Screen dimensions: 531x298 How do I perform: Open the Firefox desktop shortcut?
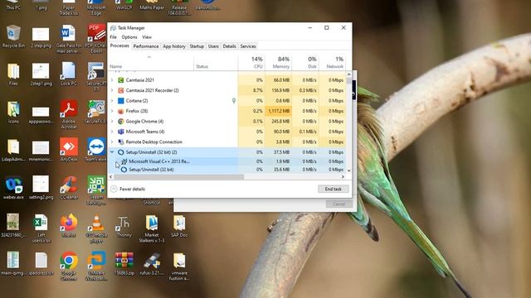(x=69, y=223)
